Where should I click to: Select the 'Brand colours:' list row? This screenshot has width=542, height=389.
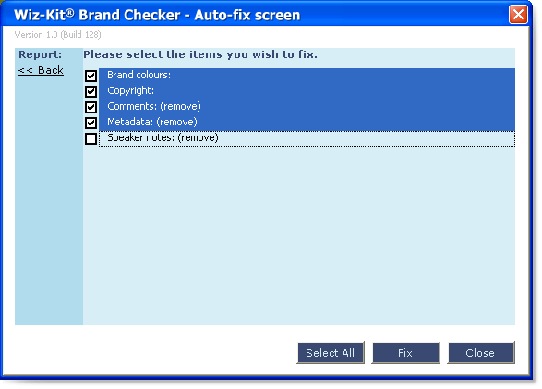307,76
